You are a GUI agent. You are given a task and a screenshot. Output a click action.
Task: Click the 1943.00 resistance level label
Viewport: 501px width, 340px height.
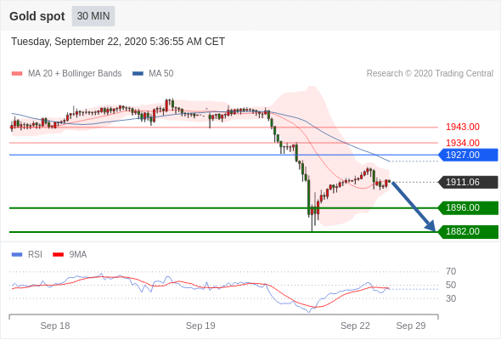point(463,127)
